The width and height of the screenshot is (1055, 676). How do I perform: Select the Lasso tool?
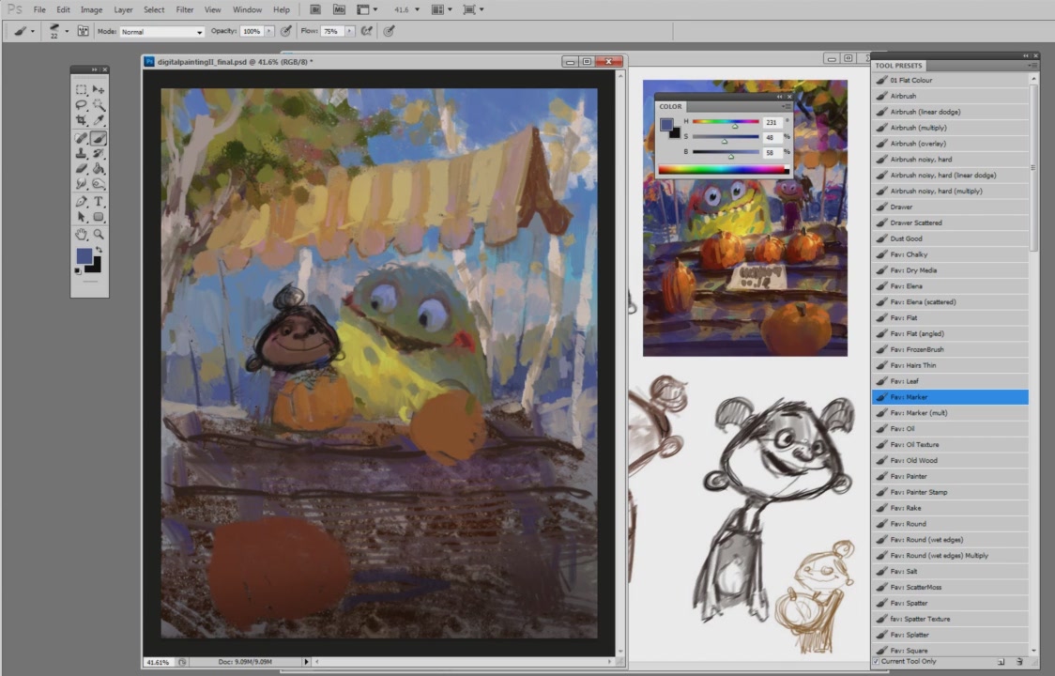pos(82,105)
